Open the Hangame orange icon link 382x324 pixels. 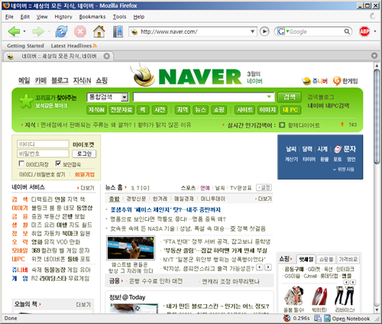337,81
